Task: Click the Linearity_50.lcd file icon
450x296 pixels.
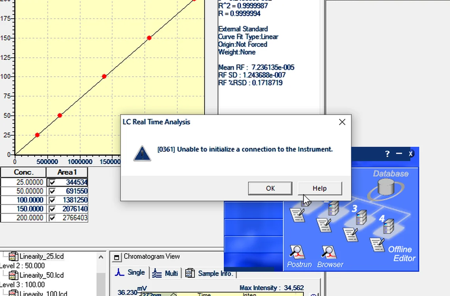Action: 13,275
